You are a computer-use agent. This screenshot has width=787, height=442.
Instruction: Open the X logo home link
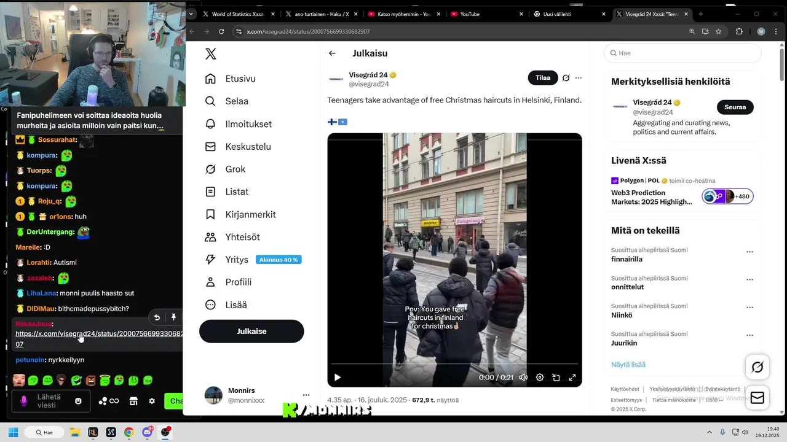click(x=211, y=54)
